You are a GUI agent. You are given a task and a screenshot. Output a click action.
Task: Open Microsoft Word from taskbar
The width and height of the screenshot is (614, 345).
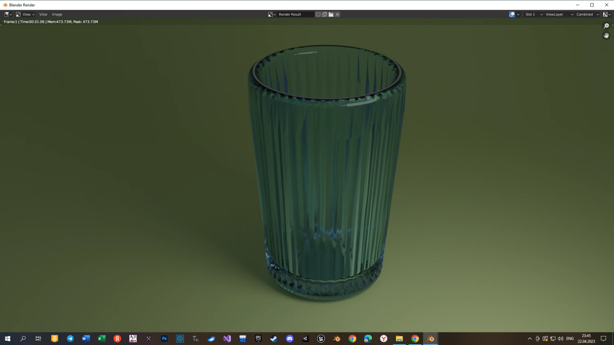pyautogui.click(x=86, y=338)
